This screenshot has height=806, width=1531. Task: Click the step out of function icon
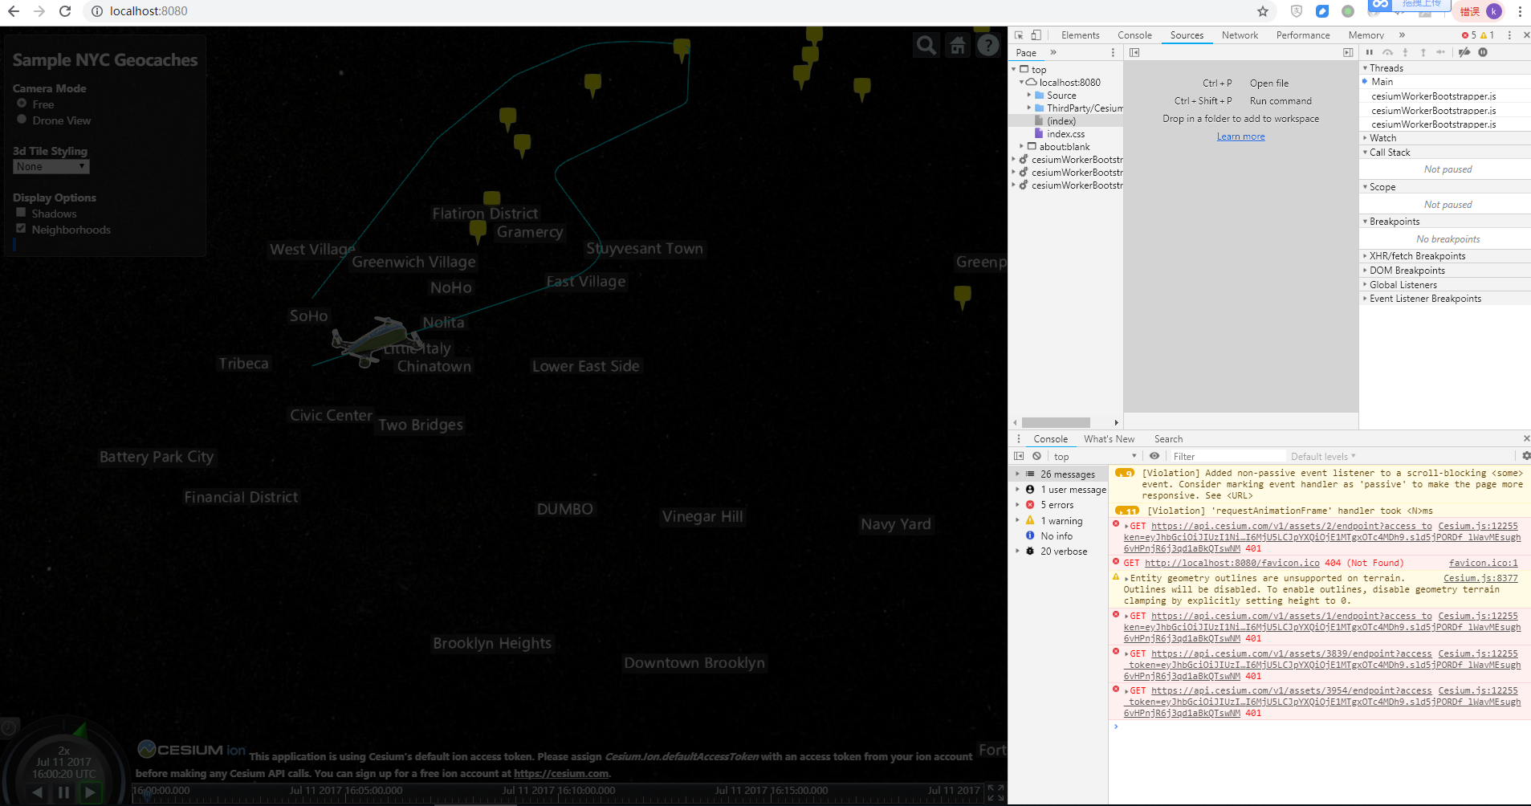coord(1423,52)
